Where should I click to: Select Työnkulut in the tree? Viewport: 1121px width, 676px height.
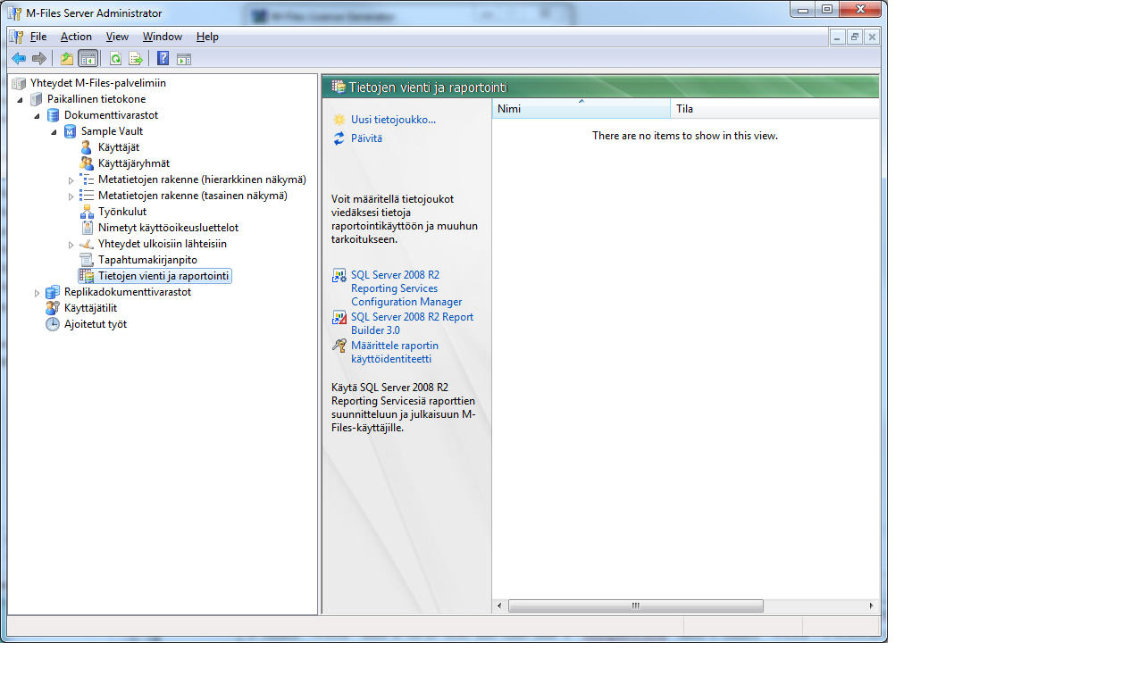pos(122,212)
